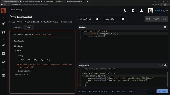Switch to the Instructions tab
The image size is (170, 95).
16,27
